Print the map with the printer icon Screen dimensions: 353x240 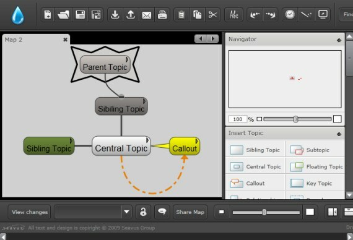tap(162, 15)
